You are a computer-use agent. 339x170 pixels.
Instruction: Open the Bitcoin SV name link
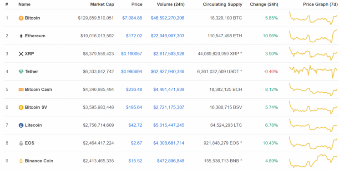[36, 107]
